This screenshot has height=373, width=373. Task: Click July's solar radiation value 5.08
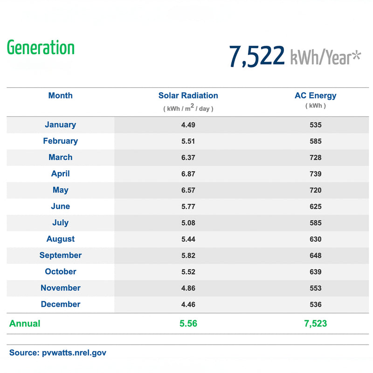[x=188, y=223]
